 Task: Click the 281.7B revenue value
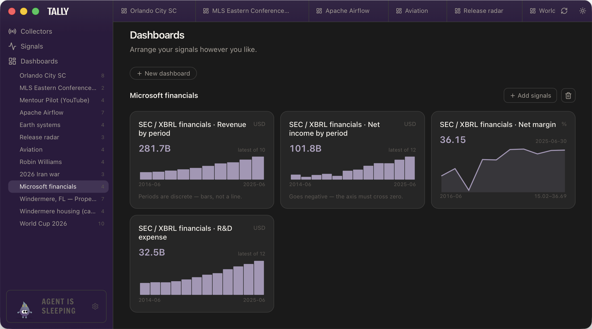[x=155, y=149]
